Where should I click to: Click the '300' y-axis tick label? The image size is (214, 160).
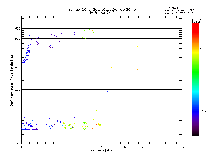pyautogui.click(x=18, y=67)
